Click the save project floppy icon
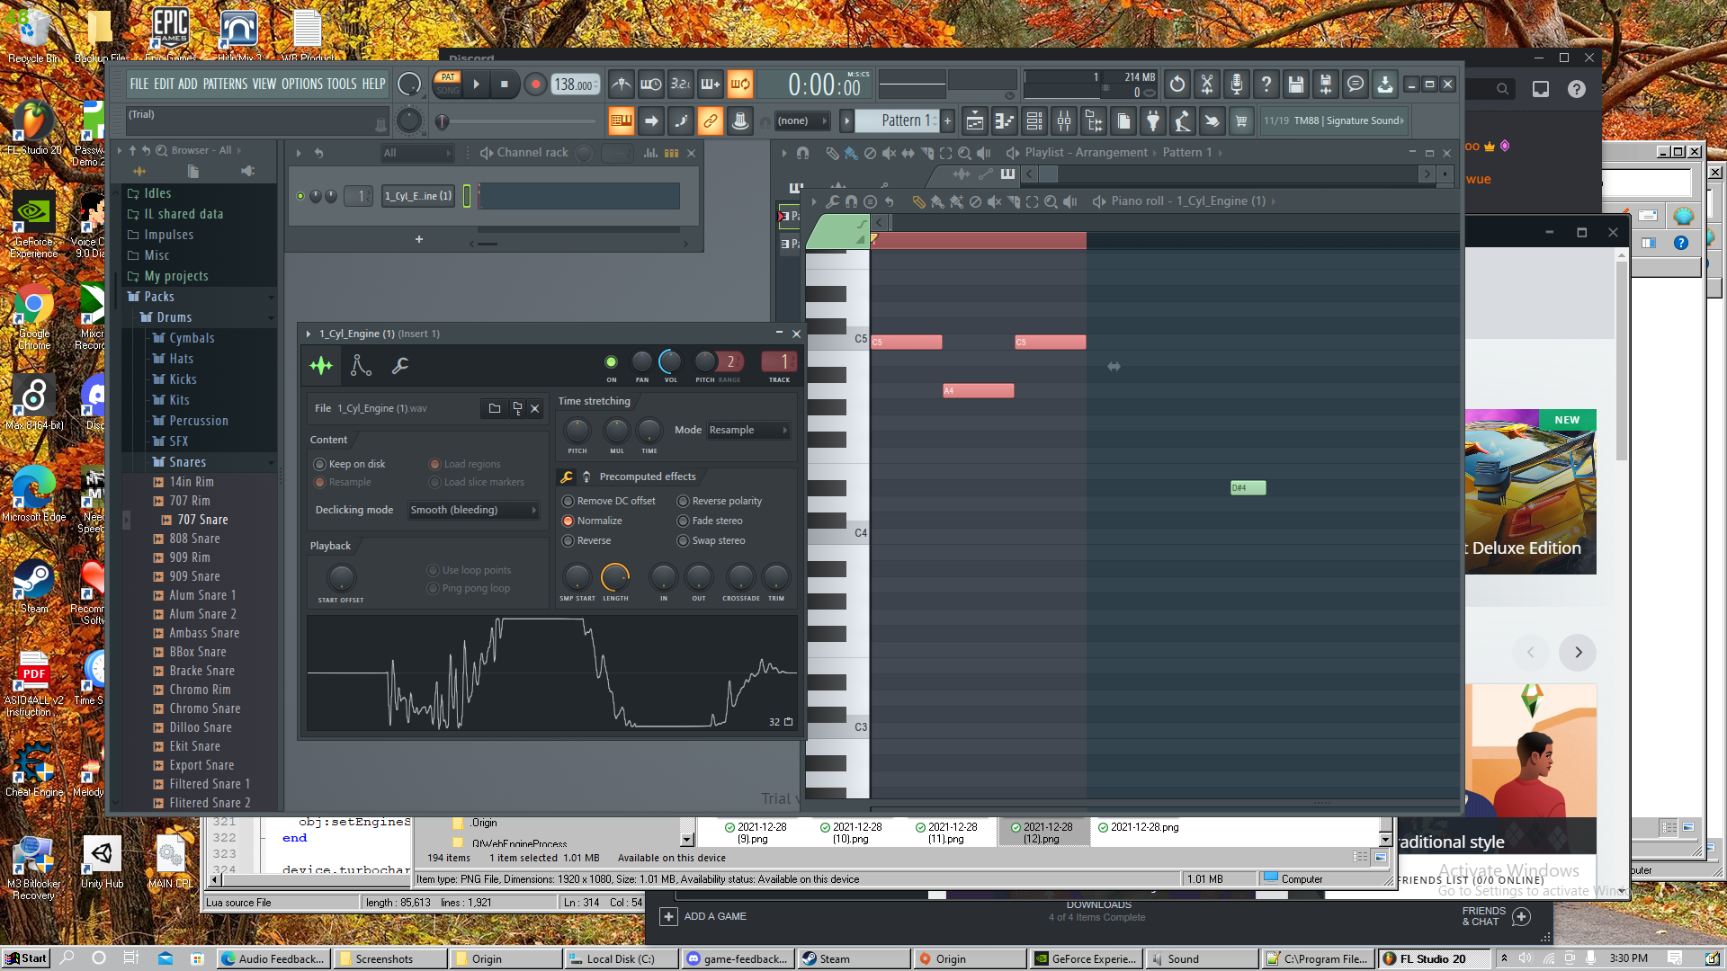The image size is (1727, 971). click(x=1295, y=85)
